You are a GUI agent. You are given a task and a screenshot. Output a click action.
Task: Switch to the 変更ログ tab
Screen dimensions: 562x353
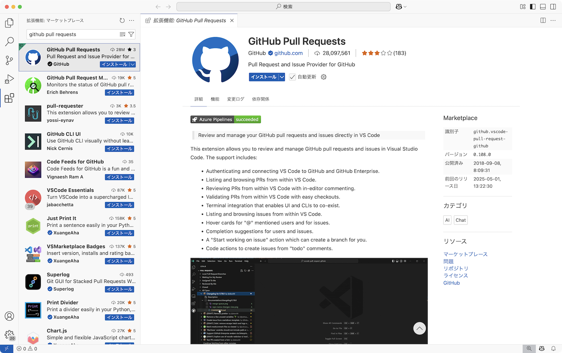[236, 99]
